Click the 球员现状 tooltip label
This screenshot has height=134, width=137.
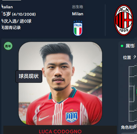pos(29,76)
